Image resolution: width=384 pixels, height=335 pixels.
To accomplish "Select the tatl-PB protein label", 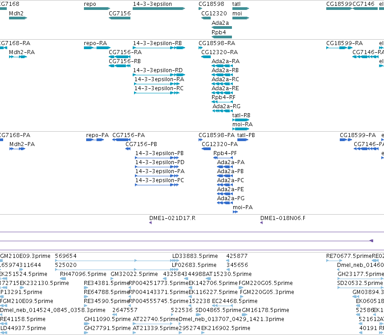I will (246, 135).
